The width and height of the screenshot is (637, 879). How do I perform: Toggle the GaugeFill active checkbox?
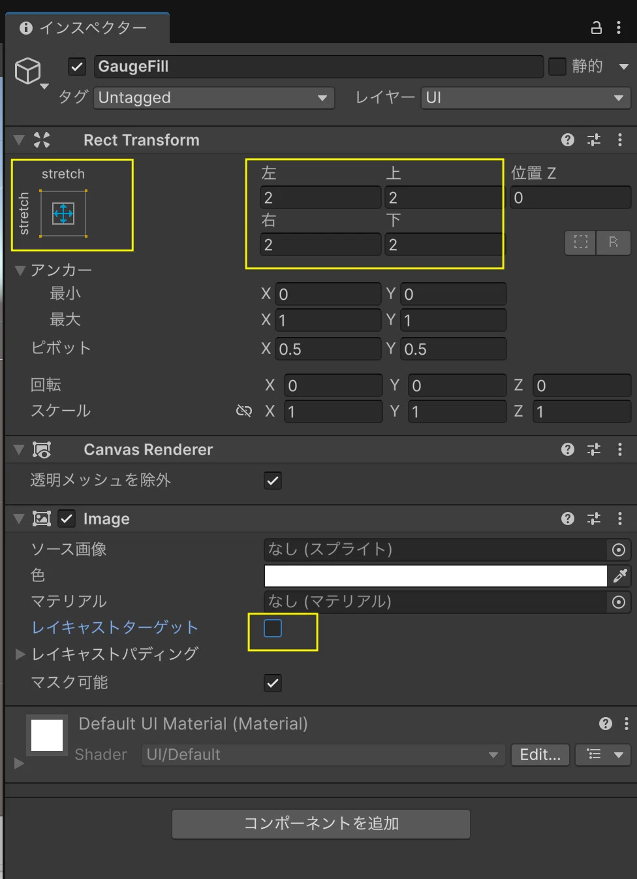click(x=77, y=67)
